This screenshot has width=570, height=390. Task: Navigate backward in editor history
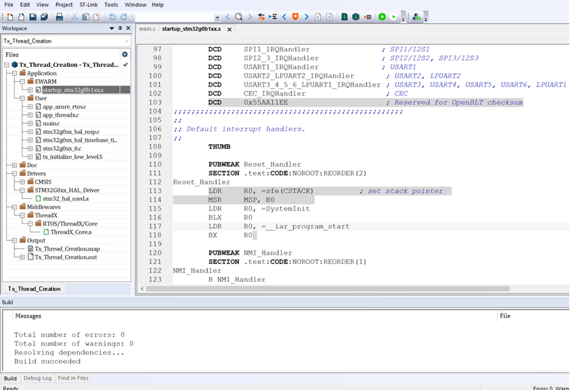(318, 17)
